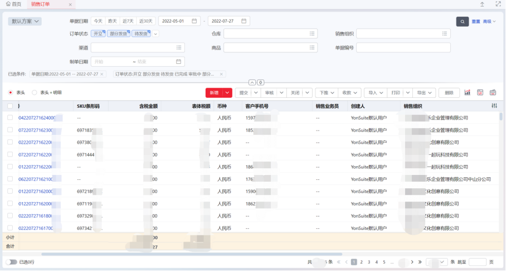506x271 pixels.
Task: Open the 打印 dropdown arrow
Action: point(407,93)
